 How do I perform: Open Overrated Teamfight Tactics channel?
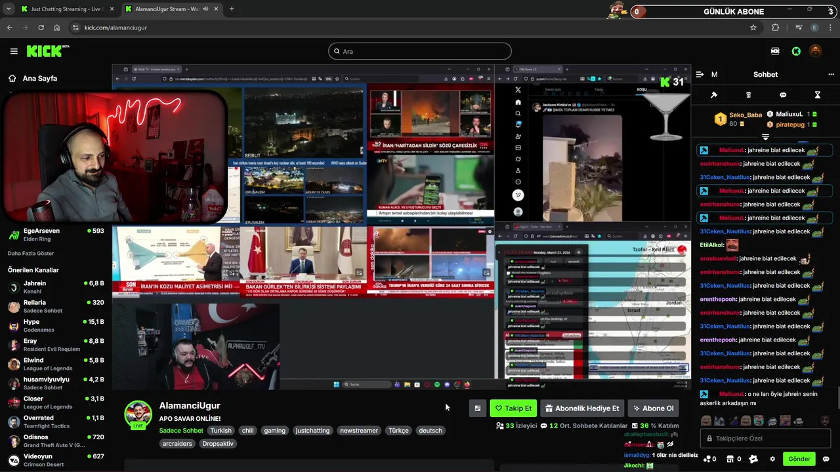point(56,422)
